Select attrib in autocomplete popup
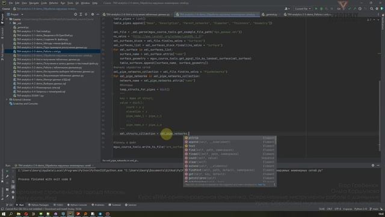Image resolution: width=385 pixels, height=217 pixels. pyautogui.click(x=230, y=138)
